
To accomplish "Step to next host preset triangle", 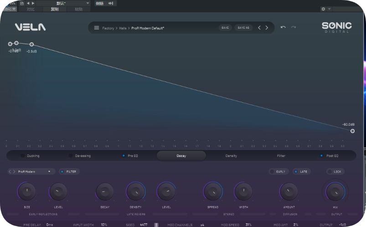I will click(x=33, y=3).
